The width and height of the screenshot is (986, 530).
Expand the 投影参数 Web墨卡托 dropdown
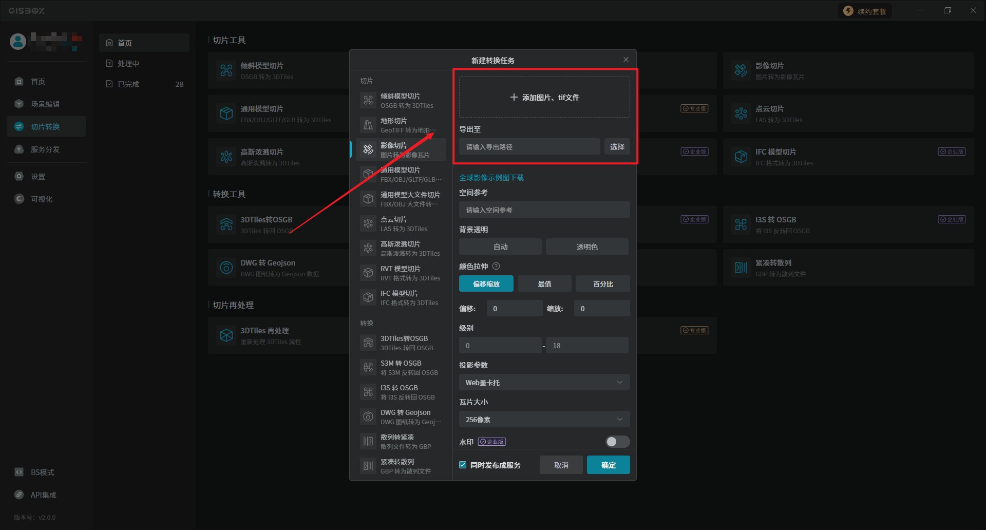pyautogui.click(x=544, y=383)
